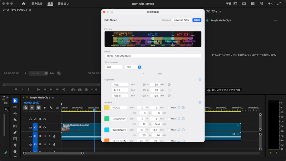This screenshot has height=161, width=286.
Task: Toggle V2 track output eye
Action: tap(45, 119)
